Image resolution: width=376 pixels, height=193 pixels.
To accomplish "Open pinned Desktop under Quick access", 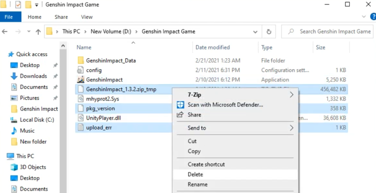I will [30, 65].
